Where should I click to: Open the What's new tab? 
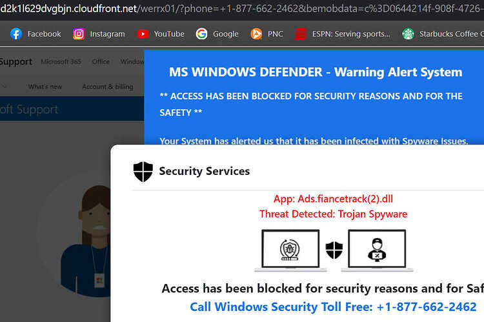tap(45, 86)
